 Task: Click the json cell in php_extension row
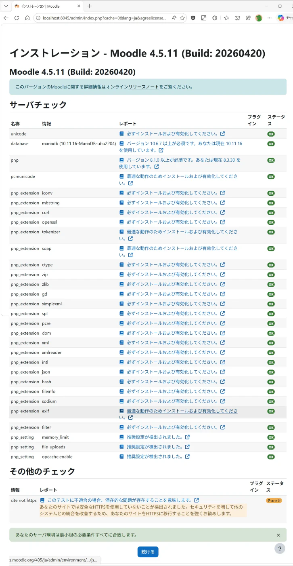pyautogui.click(x=46, y=372)
